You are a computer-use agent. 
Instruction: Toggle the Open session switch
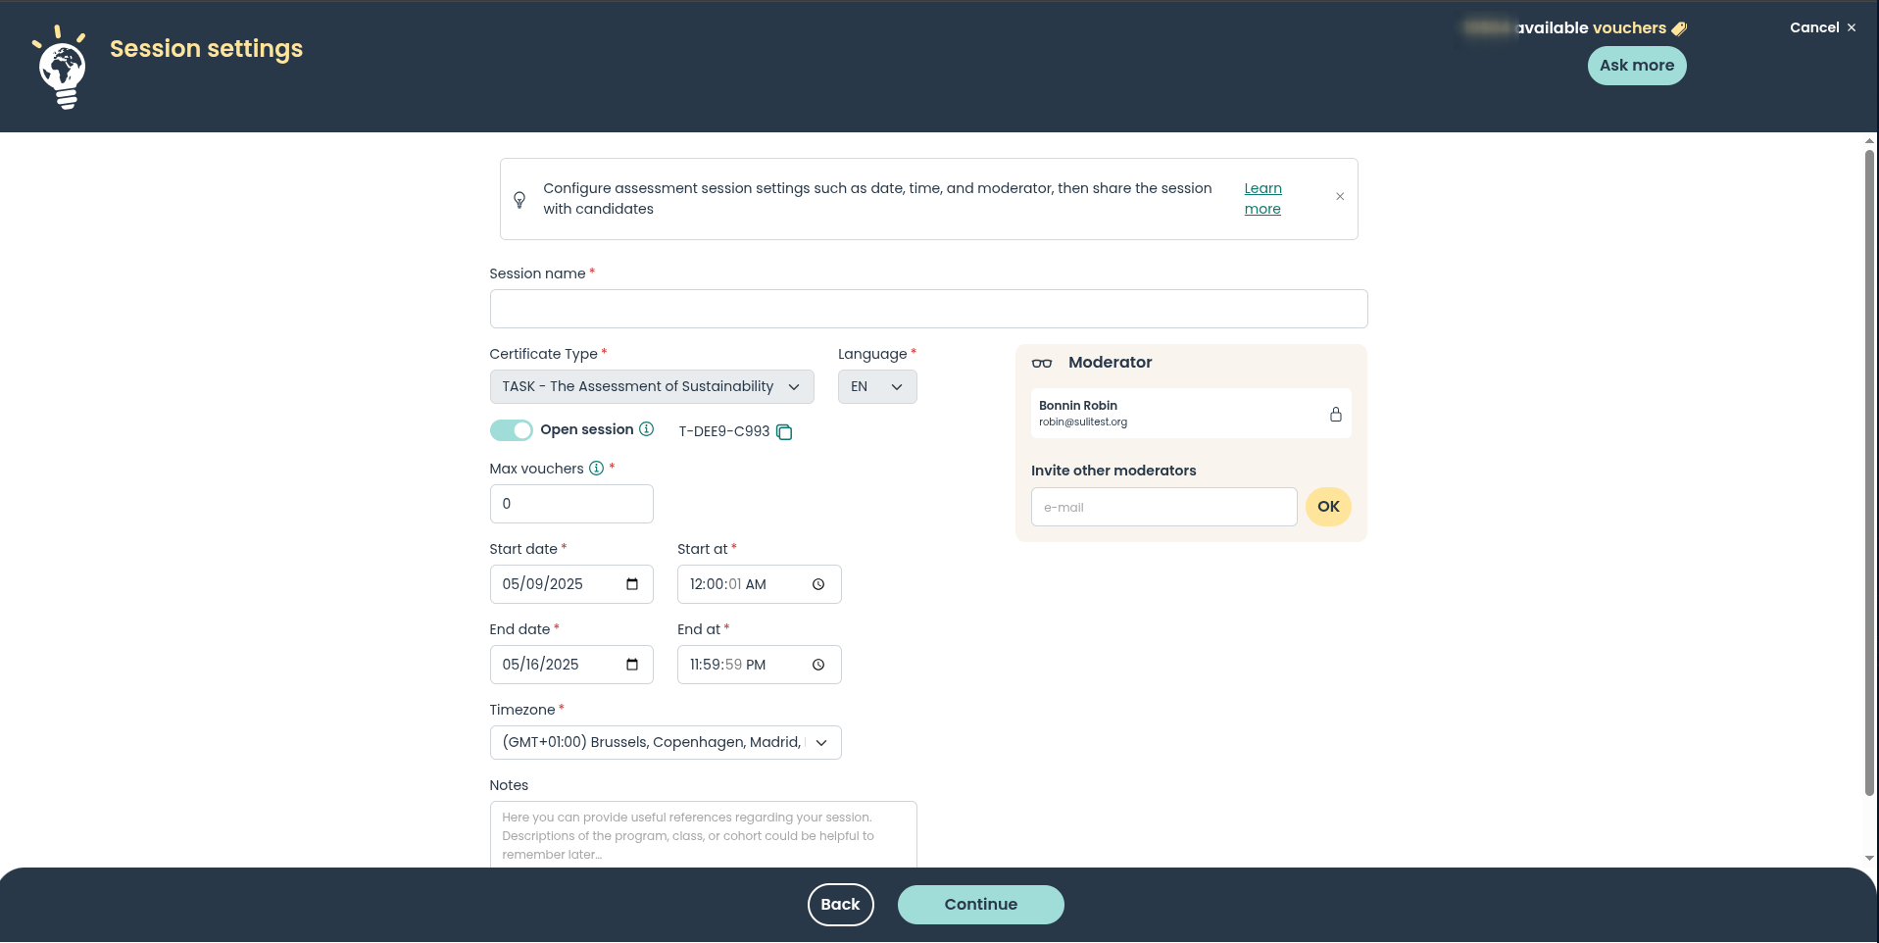click(511, 430)
